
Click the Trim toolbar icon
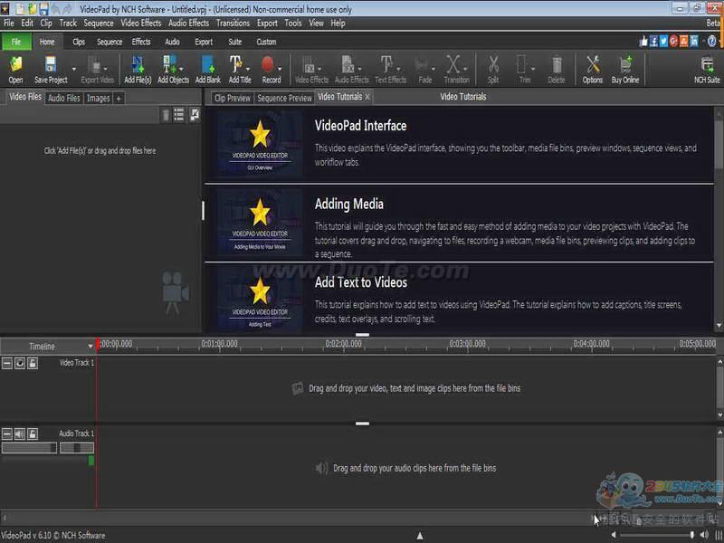(x=522, y=70)
